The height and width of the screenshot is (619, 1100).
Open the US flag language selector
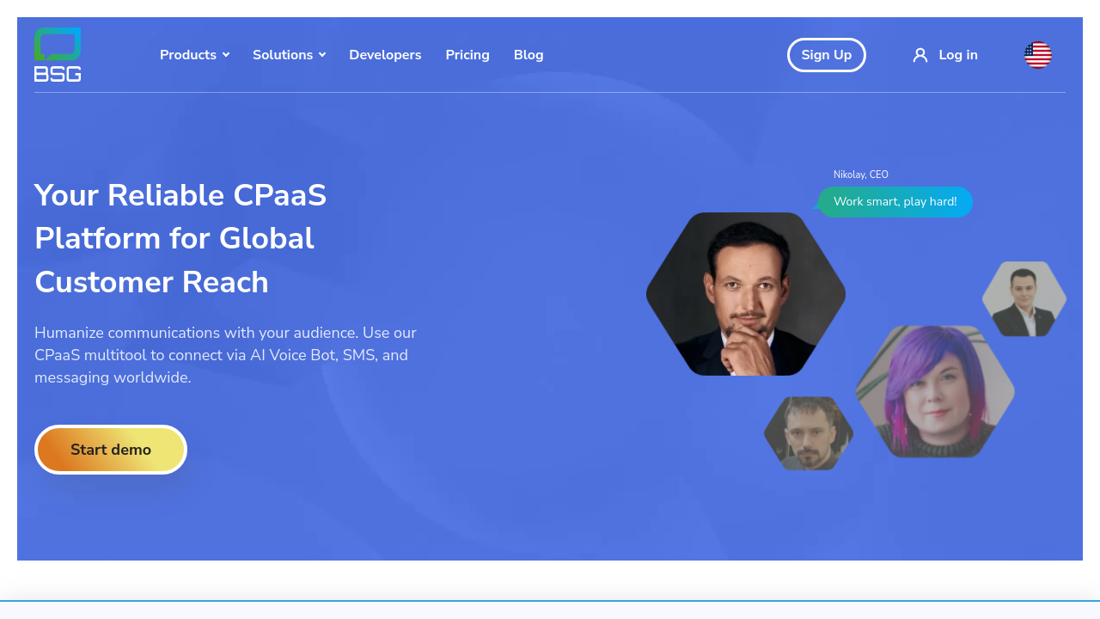[1037, 55]
